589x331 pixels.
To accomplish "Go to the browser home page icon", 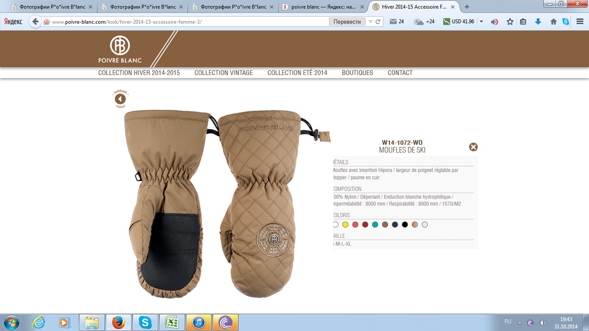I will [x=554, y=22].
